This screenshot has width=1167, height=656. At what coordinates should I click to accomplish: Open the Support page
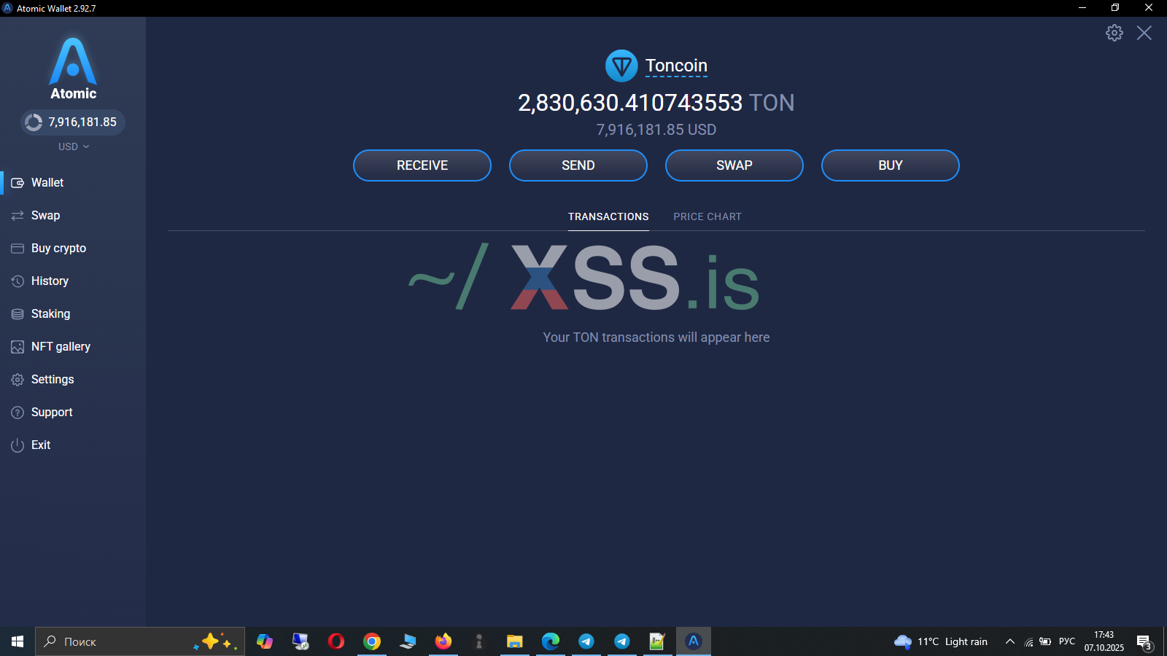[52, 413]
